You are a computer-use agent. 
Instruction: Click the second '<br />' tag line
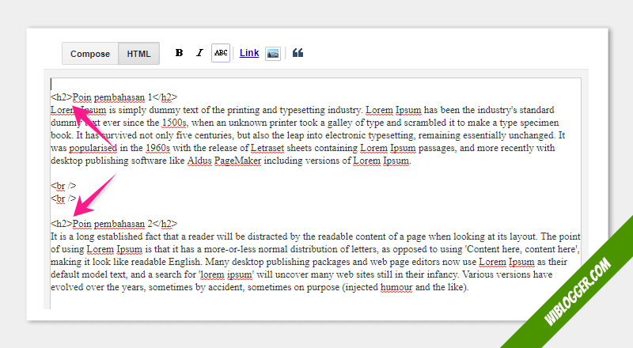coord(63,199)
